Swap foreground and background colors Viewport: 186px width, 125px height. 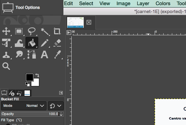37,75
